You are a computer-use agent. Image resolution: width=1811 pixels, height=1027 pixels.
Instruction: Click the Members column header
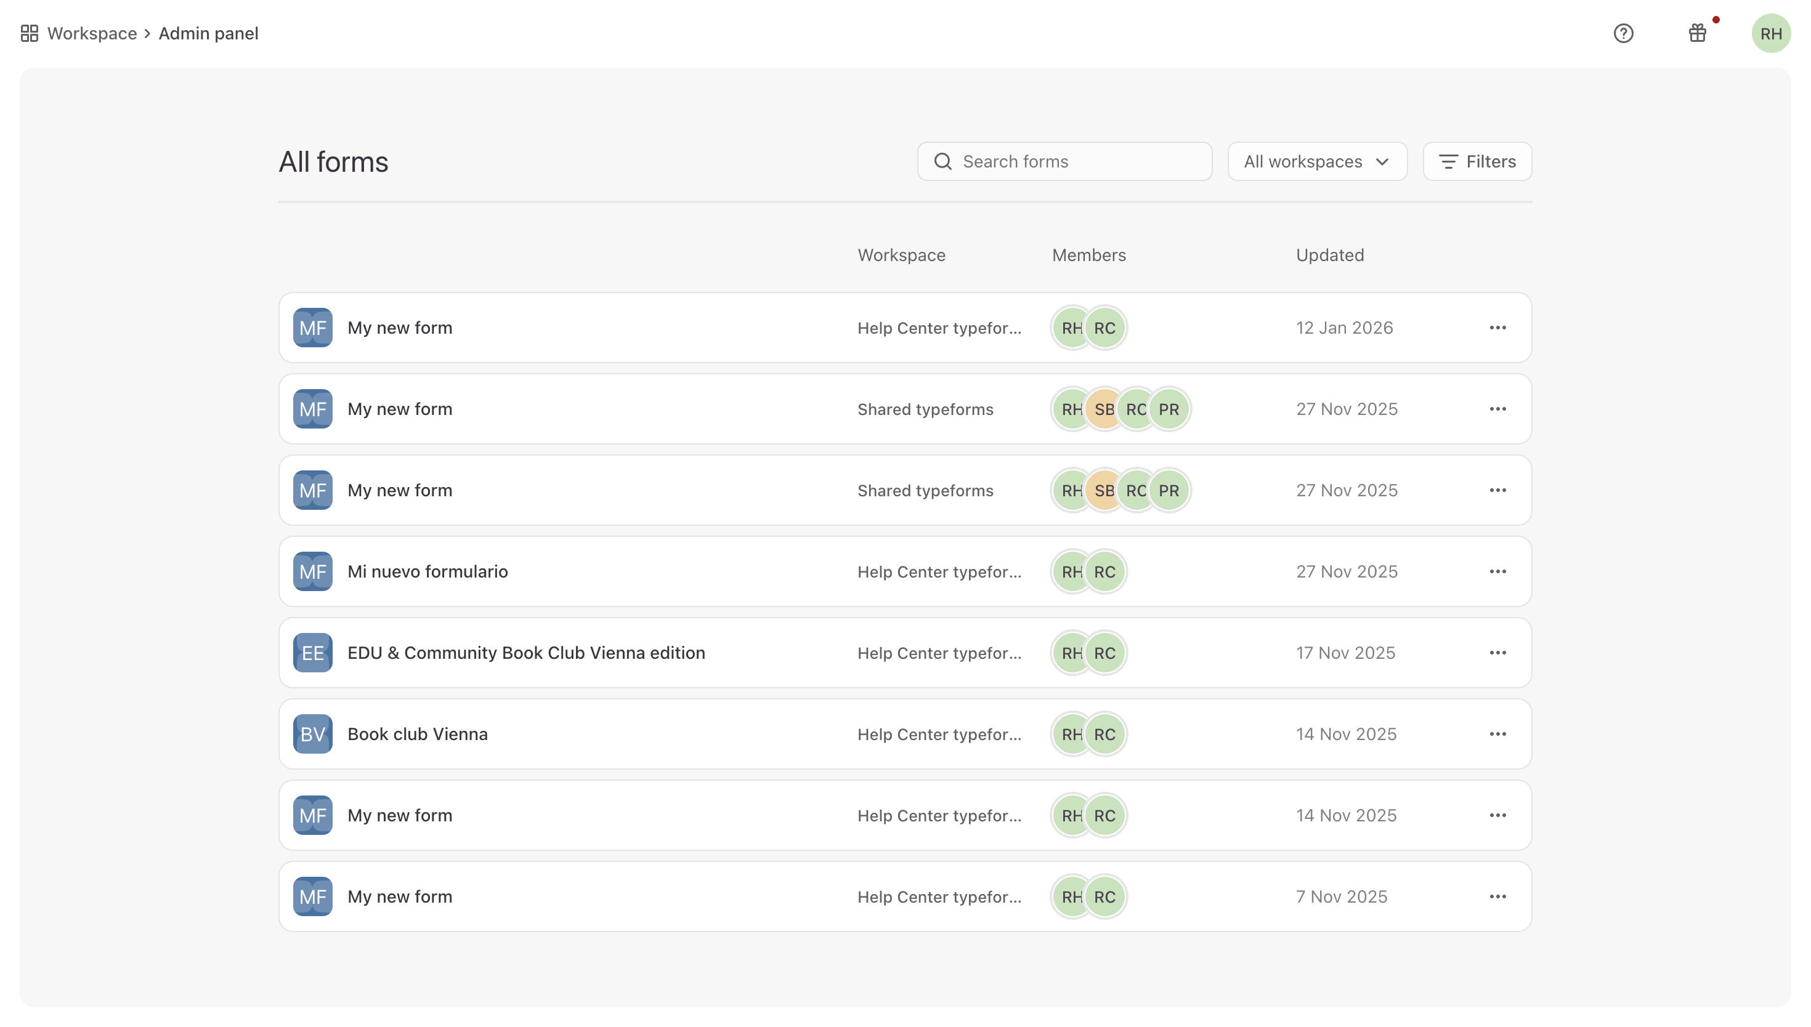click(1088, 256)
